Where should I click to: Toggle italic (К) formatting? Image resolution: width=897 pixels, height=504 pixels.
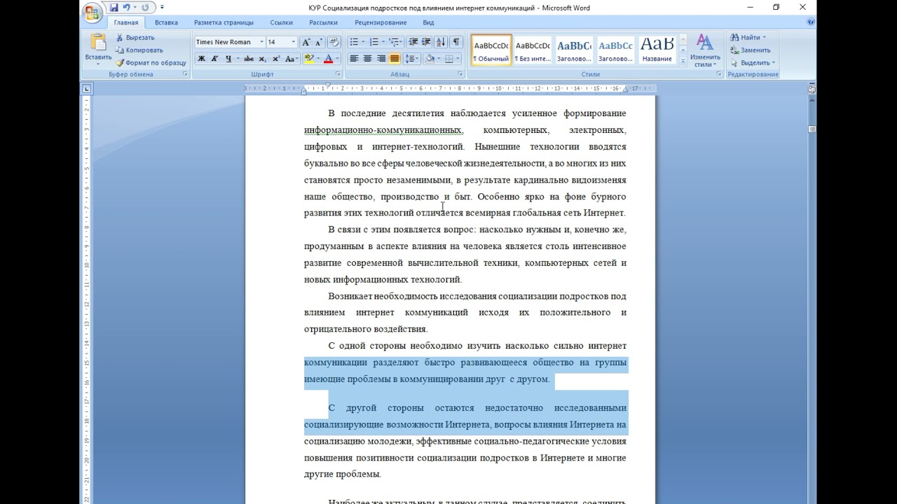pyautogui.click(x=214, y=59)
